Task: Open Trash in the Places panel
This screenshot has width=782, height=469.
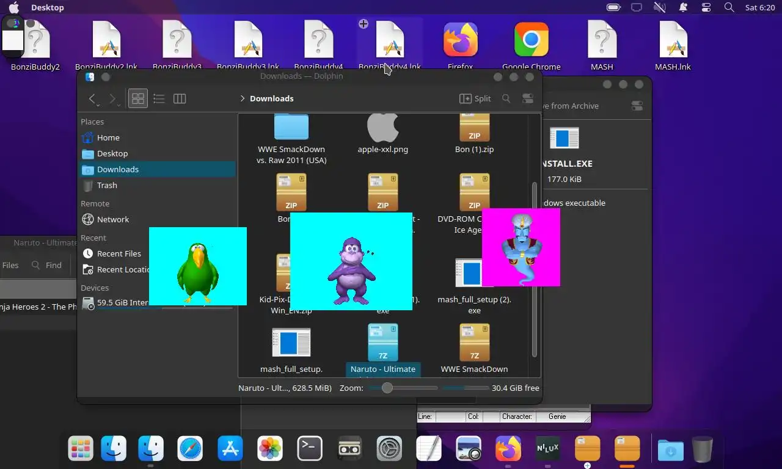Action: (x=158, y=185)
